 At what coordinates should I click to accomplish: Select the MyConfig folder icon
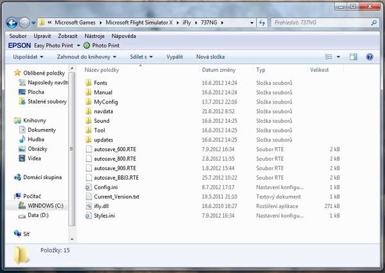89,101
